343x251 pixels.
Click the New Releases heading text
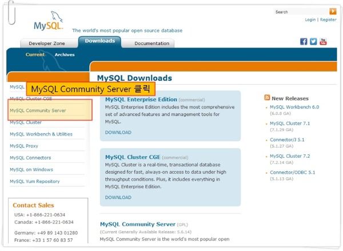[290, 98]
